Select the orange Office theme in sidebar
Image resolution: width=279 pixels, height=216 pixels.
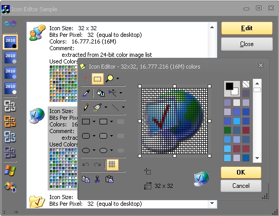(x=10, y=122)
